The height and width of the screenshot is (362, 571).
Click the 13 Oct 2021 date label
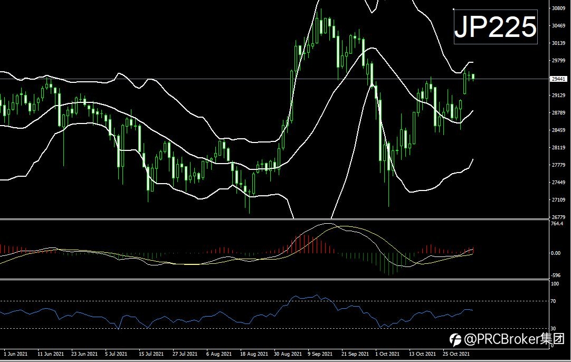coord(422,354)
